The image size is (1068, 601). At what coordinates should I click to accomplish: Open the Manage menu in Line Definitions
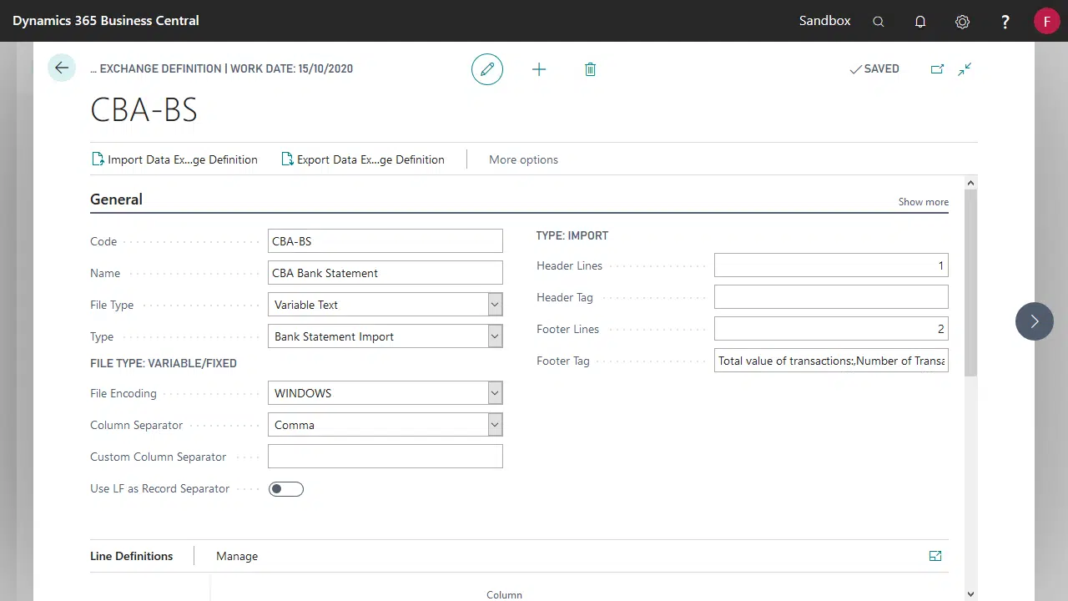(x=237, y=556)
